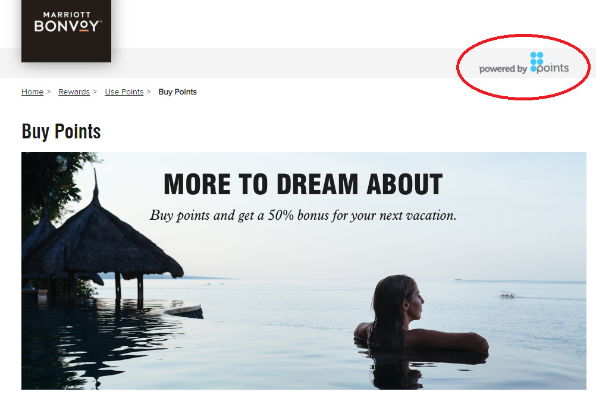Click the "powered by" text
This screenshot has height=398, width=596.
[503, 69]
